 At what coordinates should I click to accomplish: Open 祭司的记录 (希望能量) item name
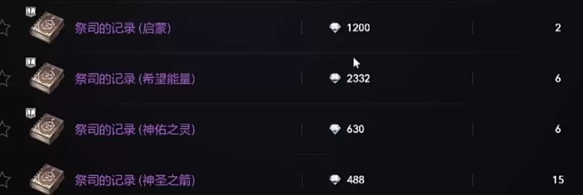pyautogui.click(x=135, y=79)
